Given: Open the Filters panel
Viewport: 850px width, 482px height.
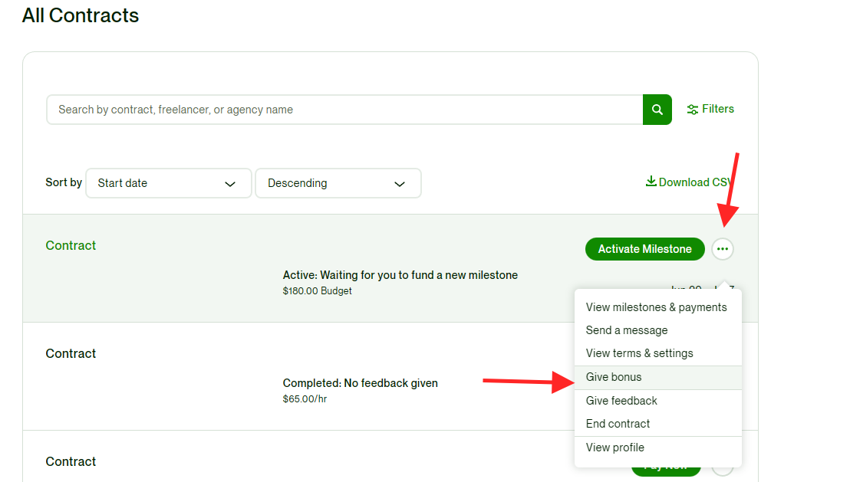Looking at the screenshot, I should 710,109.
